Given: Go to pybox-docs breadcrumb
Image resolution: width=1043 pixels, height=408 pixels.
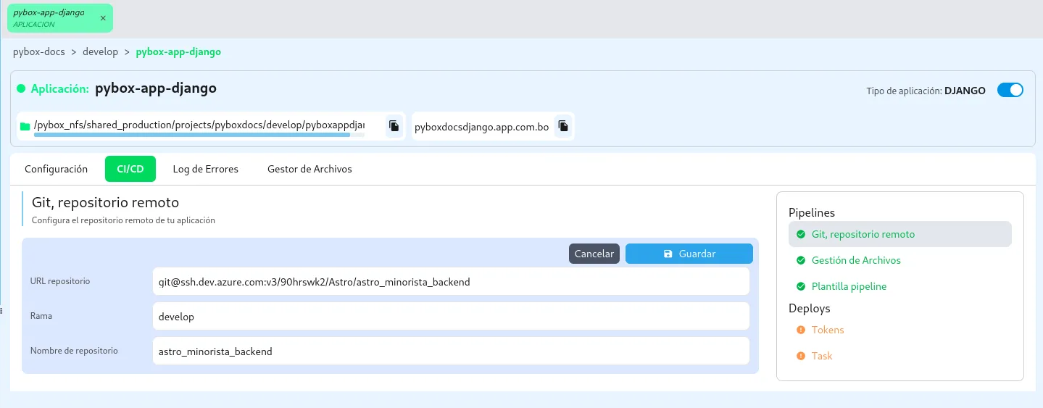Looking at the screenshot, I should (x=39, y=52).
